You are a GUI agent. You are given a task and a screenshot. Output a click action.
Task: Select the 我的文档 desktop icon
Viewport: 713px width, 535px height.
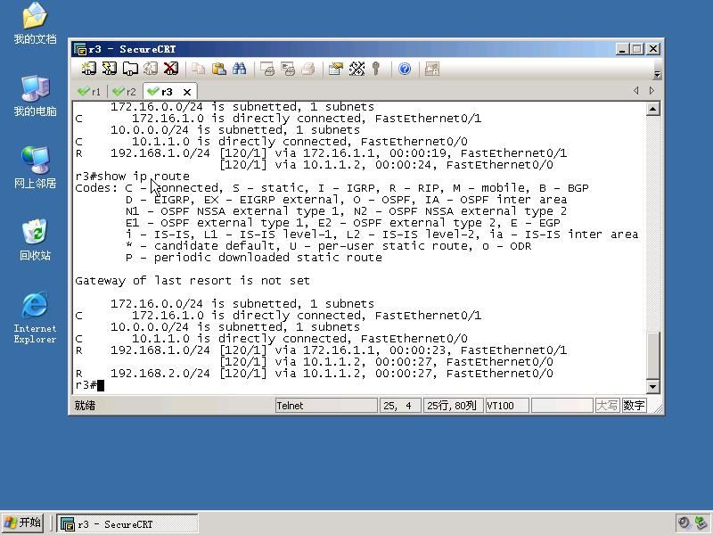click(35, 24)
